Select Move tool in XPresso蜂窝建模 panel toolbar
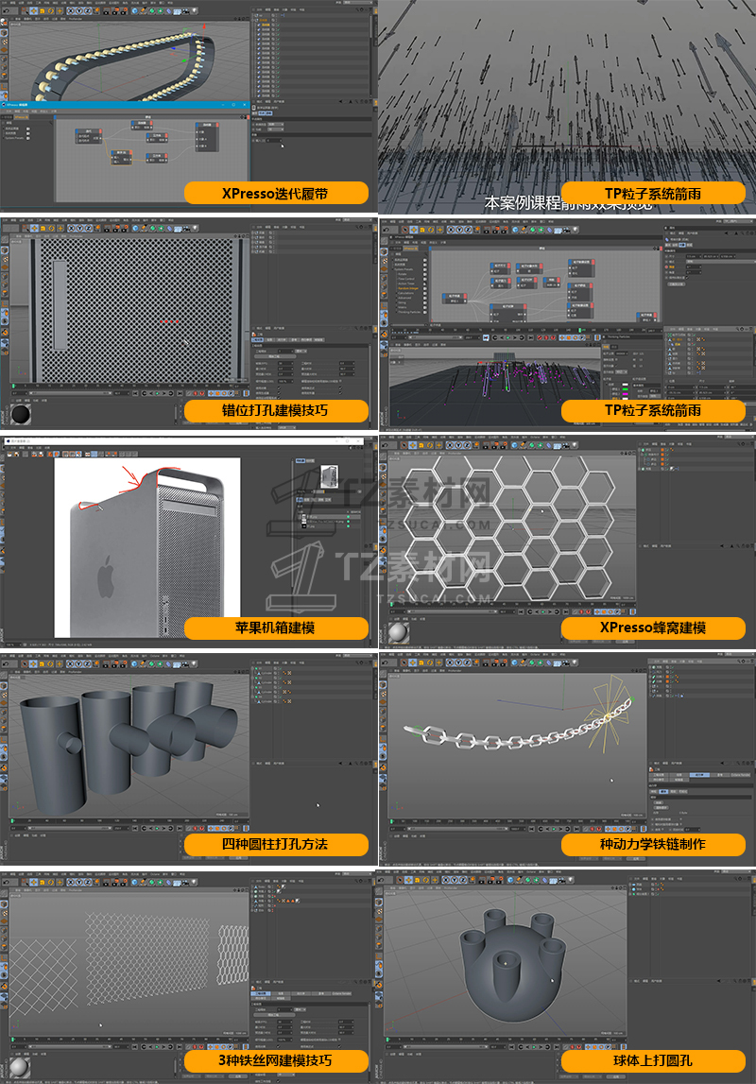Screen dimensions: 756x1084 pos(413,446)
